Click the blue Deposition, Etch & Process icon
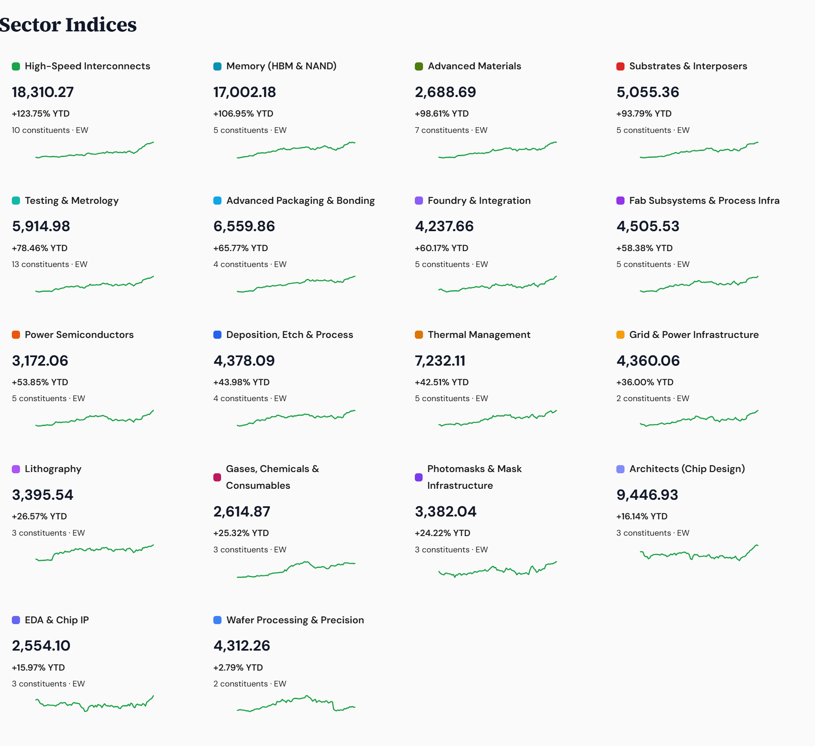The height and width of the screenshot is (746, 815). pos(217,334)
